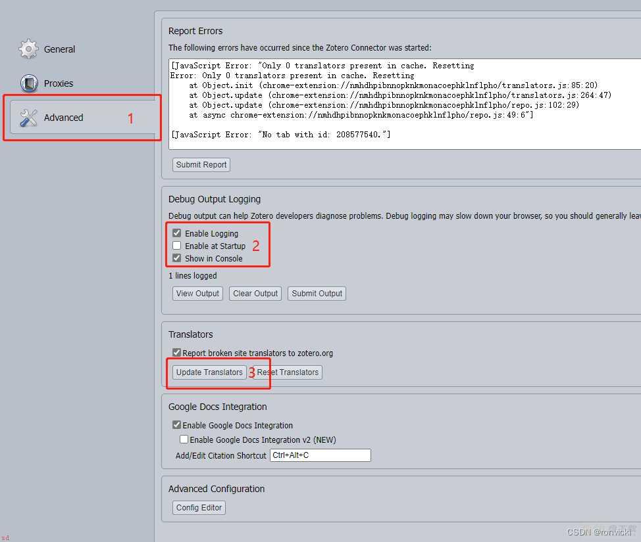Click the 'No tab with id: 208577540' error line

(x=281, y=135)
